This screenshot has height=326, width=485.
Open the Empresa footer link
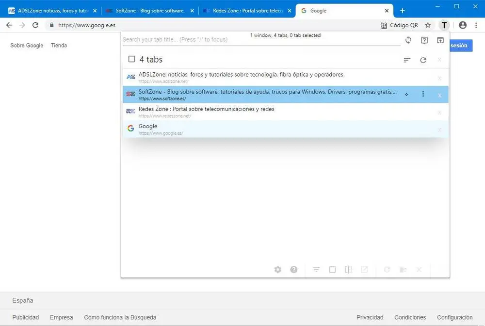61,317
